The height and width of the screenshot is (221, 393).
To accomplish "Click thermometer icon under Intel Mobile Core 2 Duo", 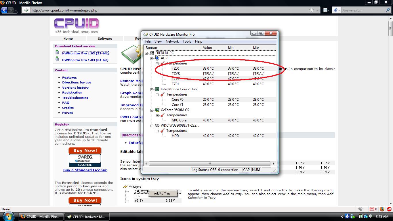I will click(163, 94).
